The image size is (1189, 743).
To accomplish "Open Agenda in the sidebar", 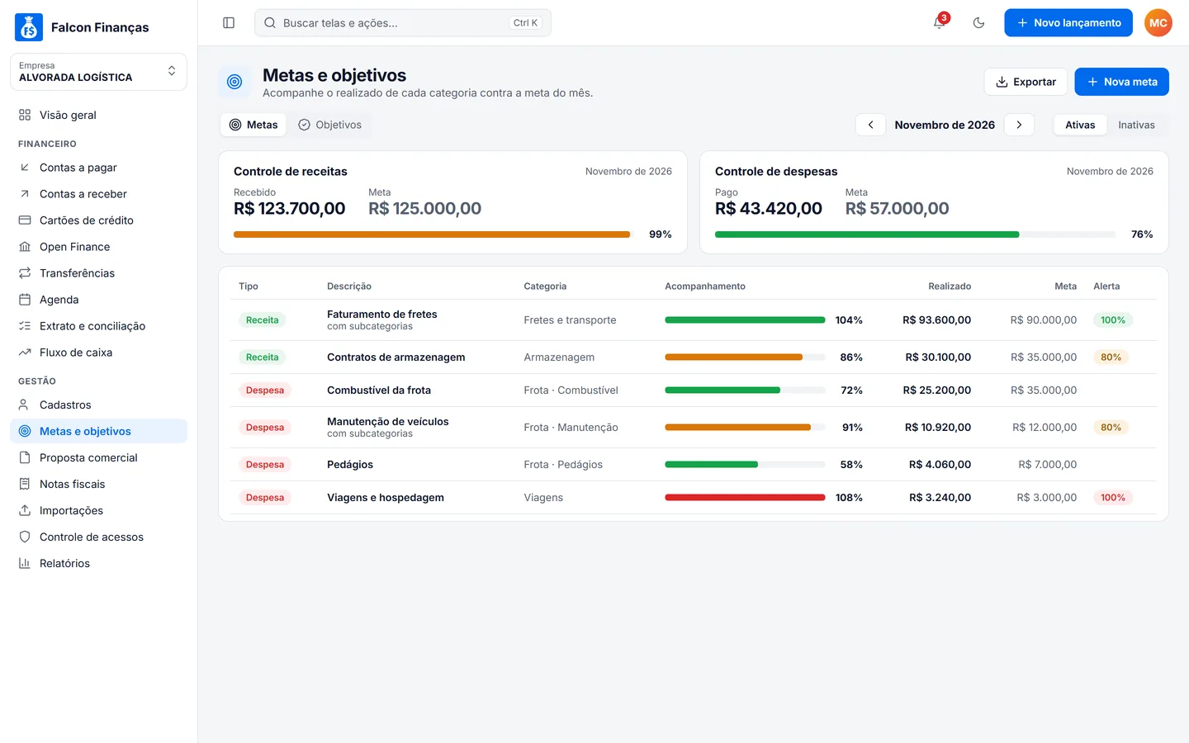I will pos(98,300).
